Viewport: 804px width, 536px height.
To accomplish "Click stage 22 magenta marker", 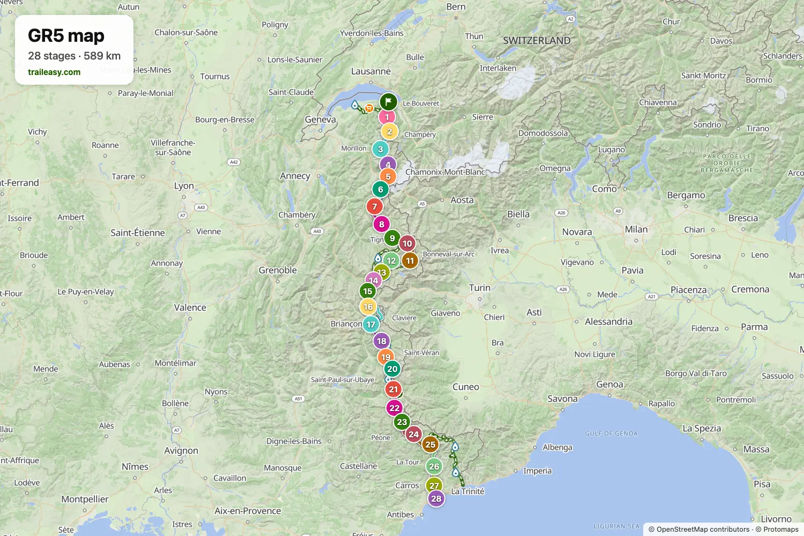I will coord(394,408).
